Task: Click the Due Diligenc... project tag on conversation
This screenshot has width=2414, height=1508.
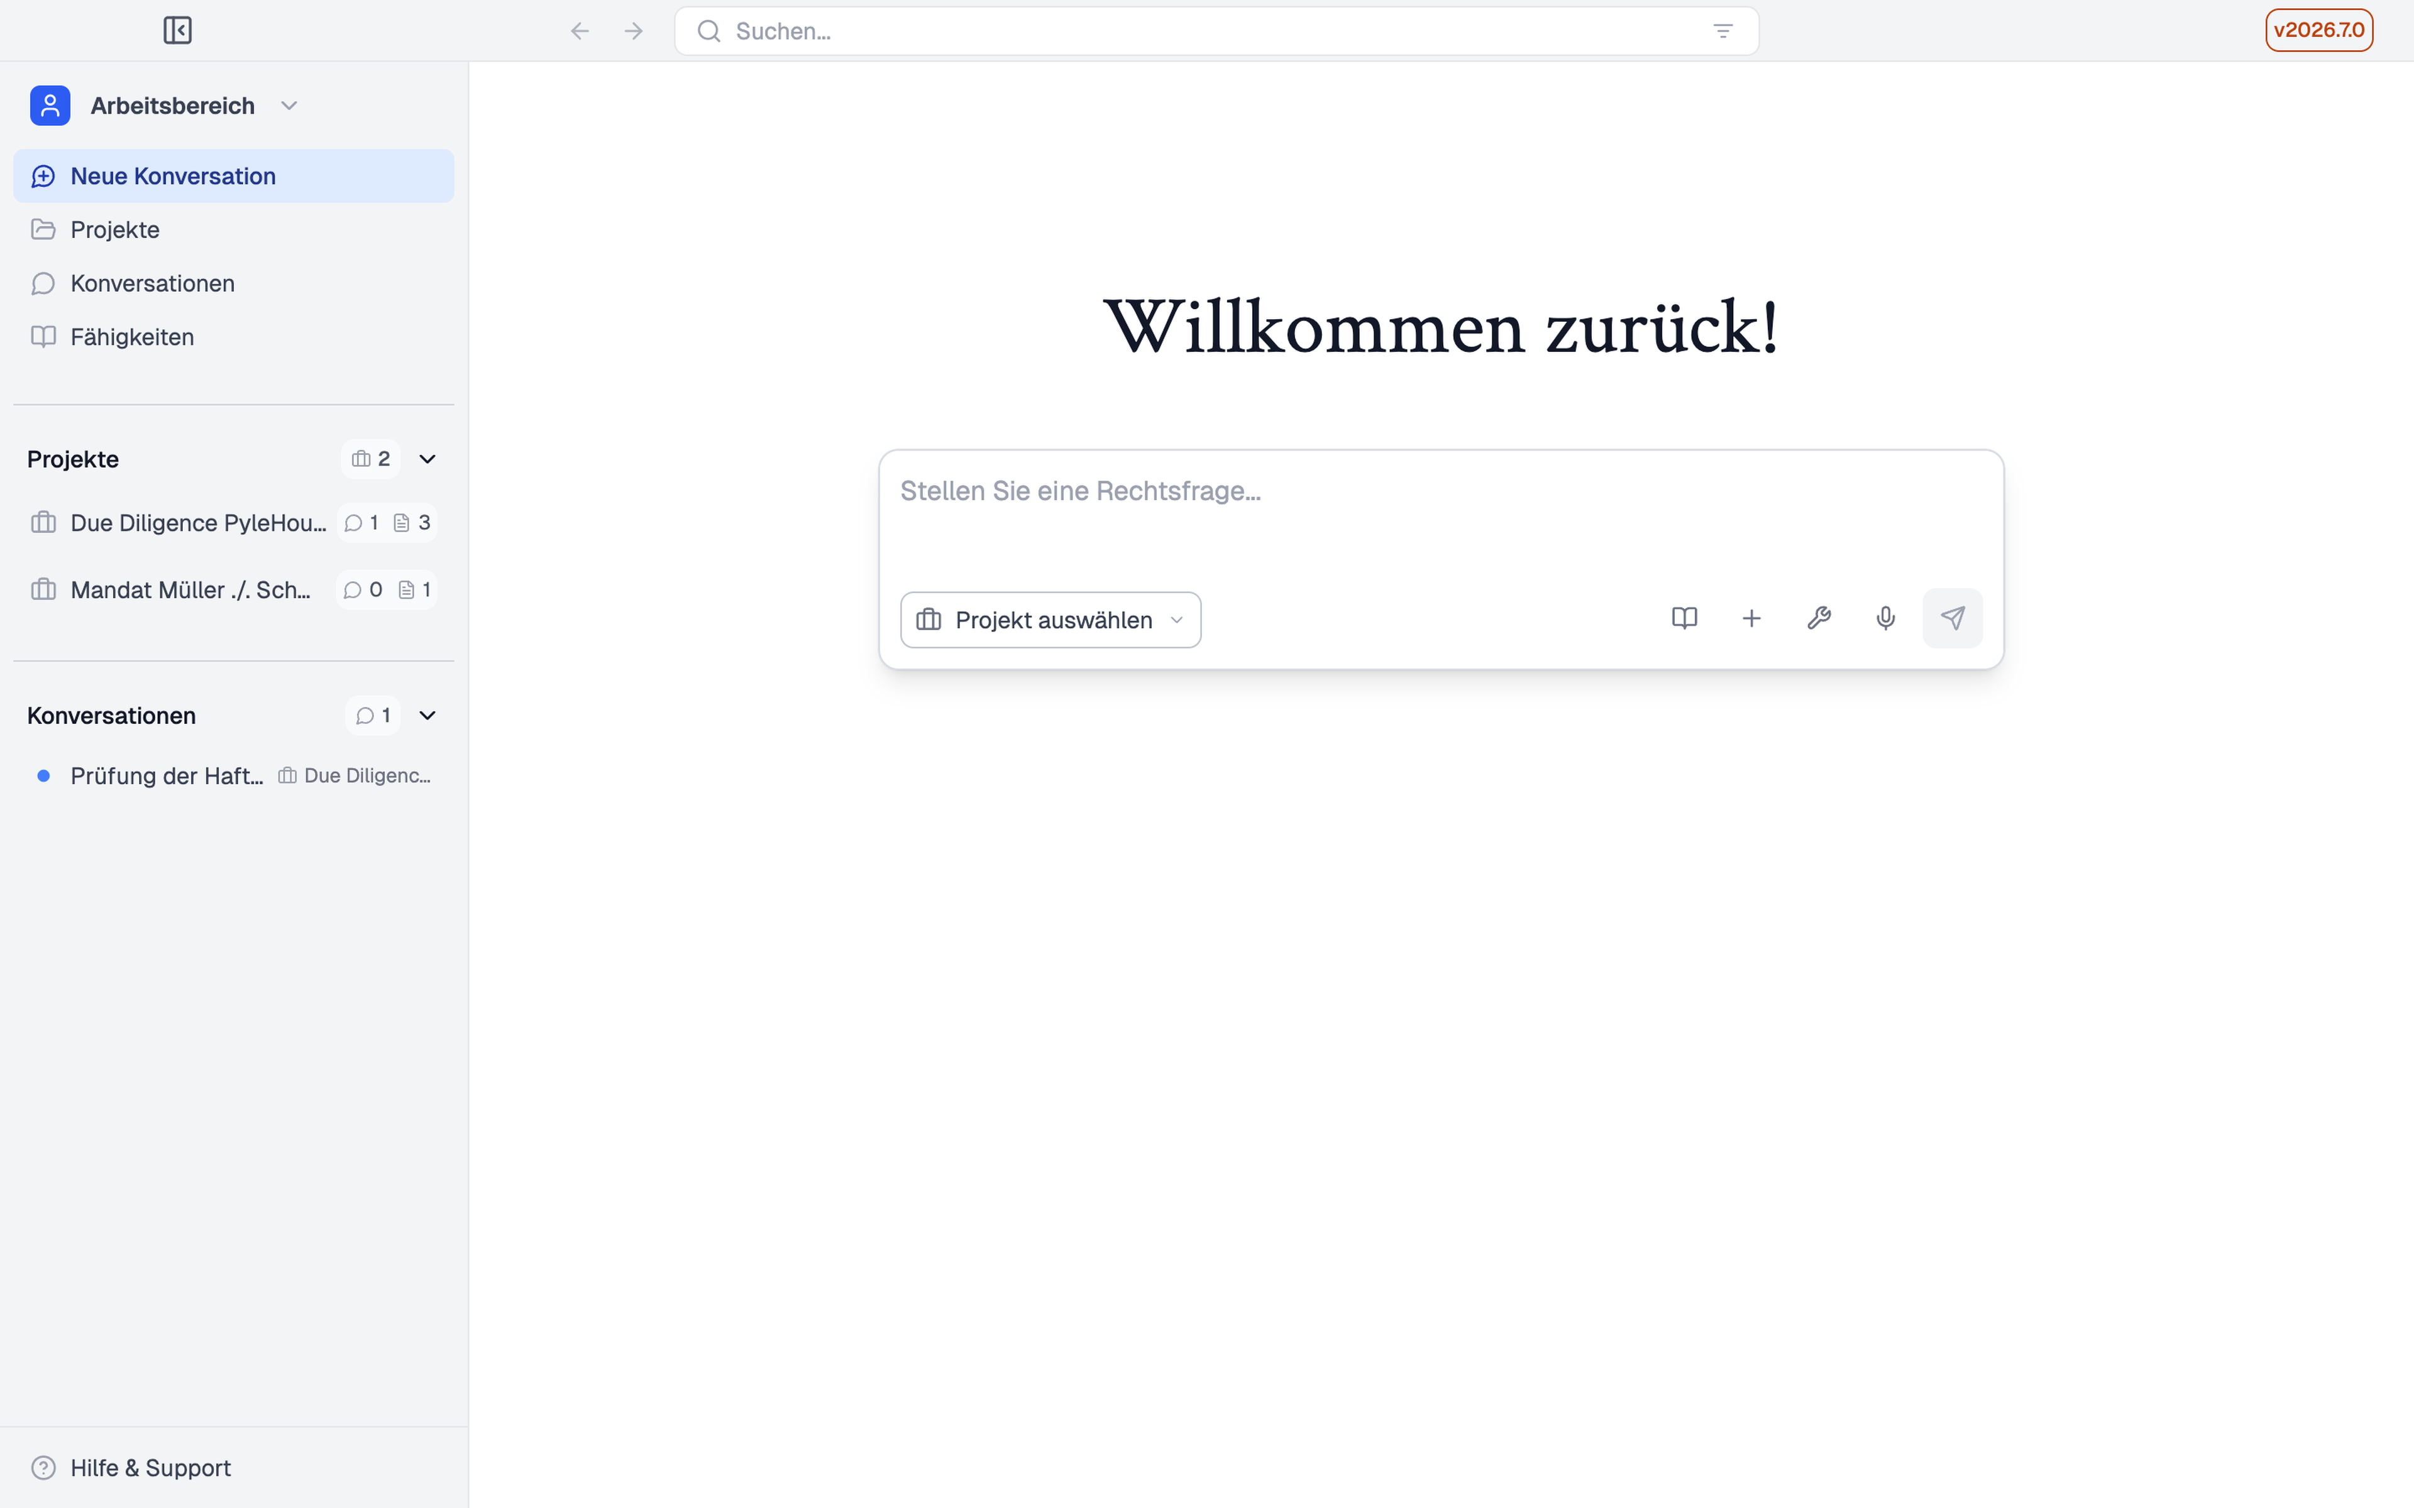Action: point(355,776)
